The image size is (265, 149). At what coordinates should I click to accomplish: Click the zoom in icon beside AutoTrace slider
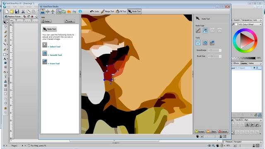[x=221, y=136]
